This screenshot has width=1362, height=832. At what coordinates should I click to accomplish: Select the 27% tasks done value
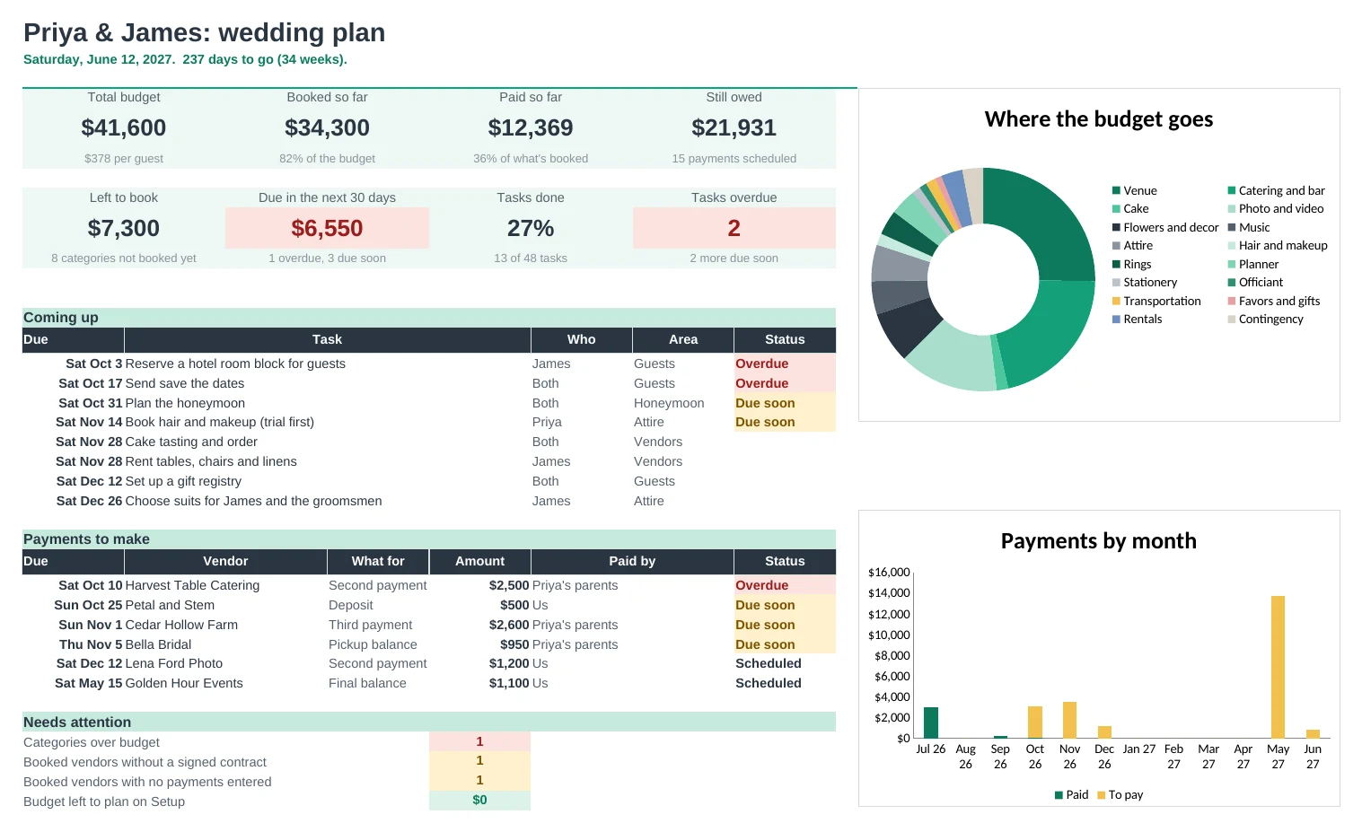(x=531, y=229)
